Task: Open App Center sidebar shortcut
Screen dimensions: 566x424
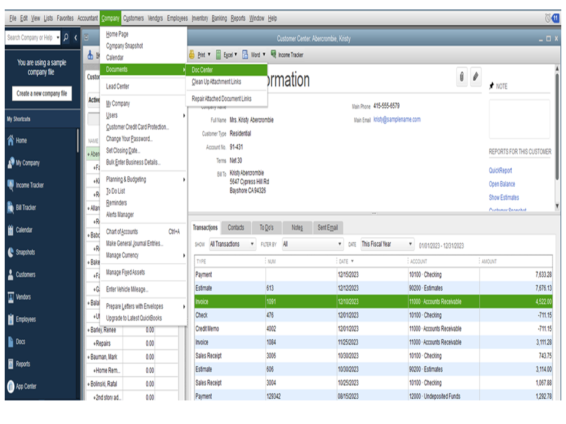Action: (x=22, y=386)
